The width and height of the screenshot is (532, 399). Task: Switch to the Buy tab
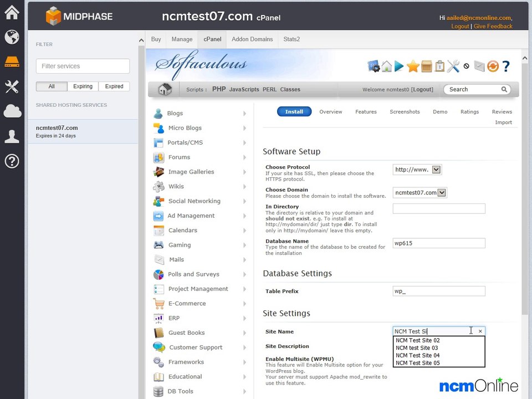point(156,39)
